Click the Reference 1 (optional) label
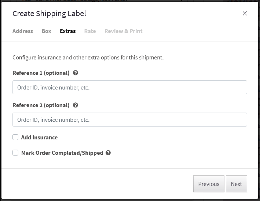 [x=41, y=73]
